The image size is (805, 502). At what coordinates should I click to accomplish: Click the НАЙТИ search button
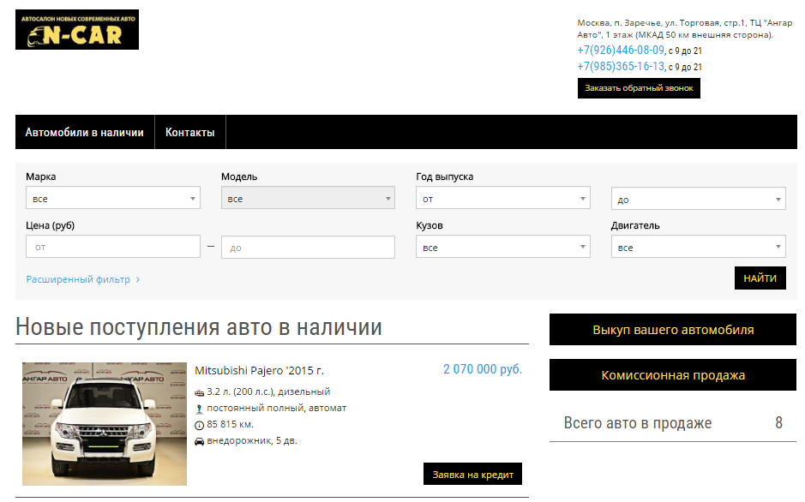pos(760,278)
